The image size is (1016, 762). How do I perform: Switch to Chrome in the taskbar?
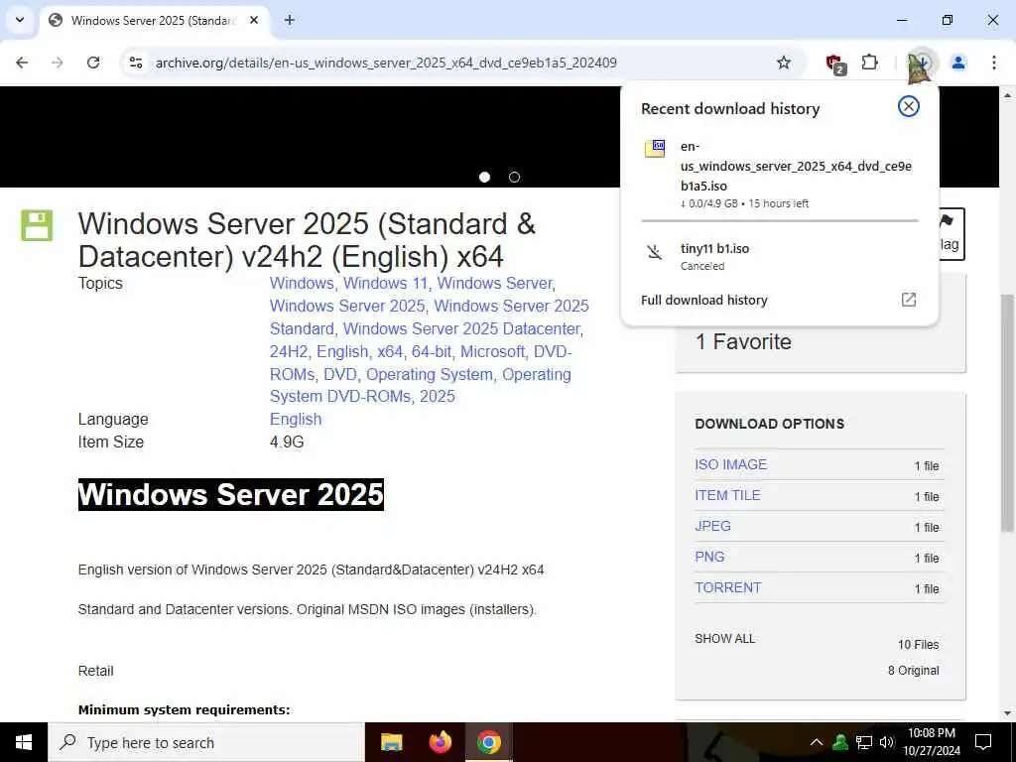pyautogui.click(x=488, y=742)
